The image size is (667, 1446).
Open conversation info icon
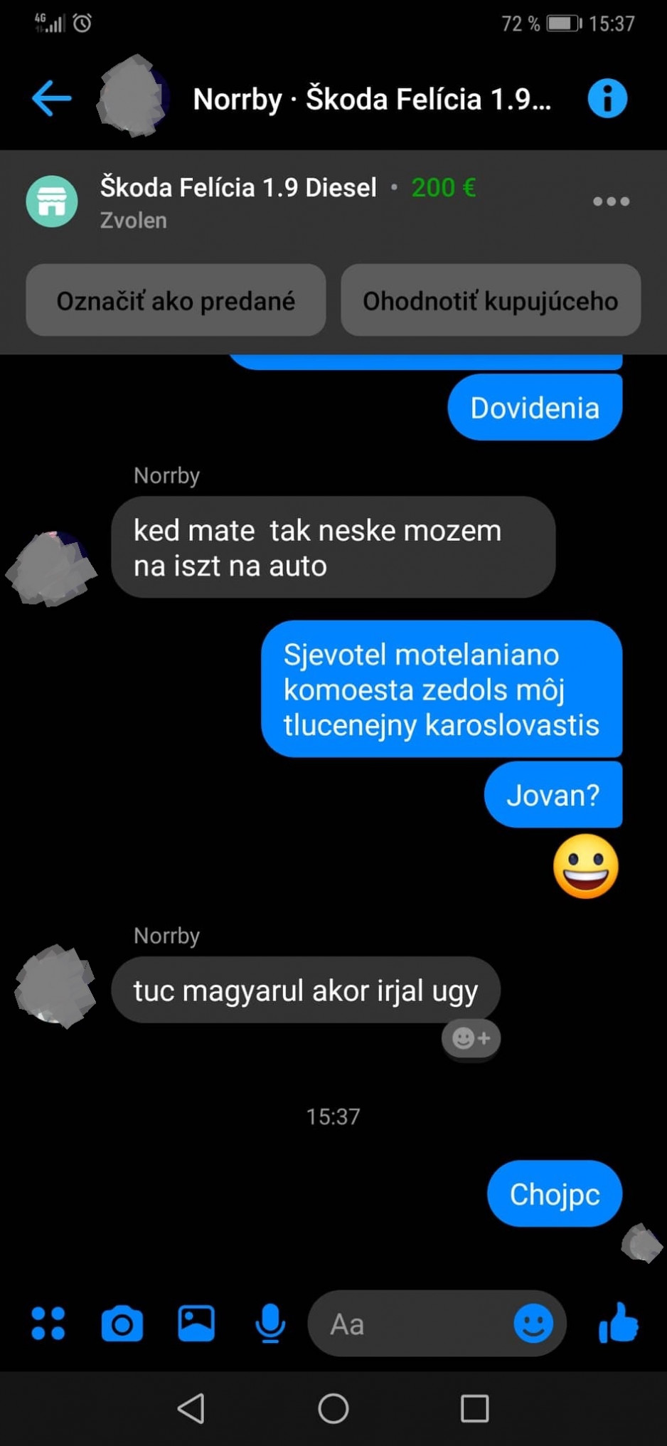click(607, 98)
